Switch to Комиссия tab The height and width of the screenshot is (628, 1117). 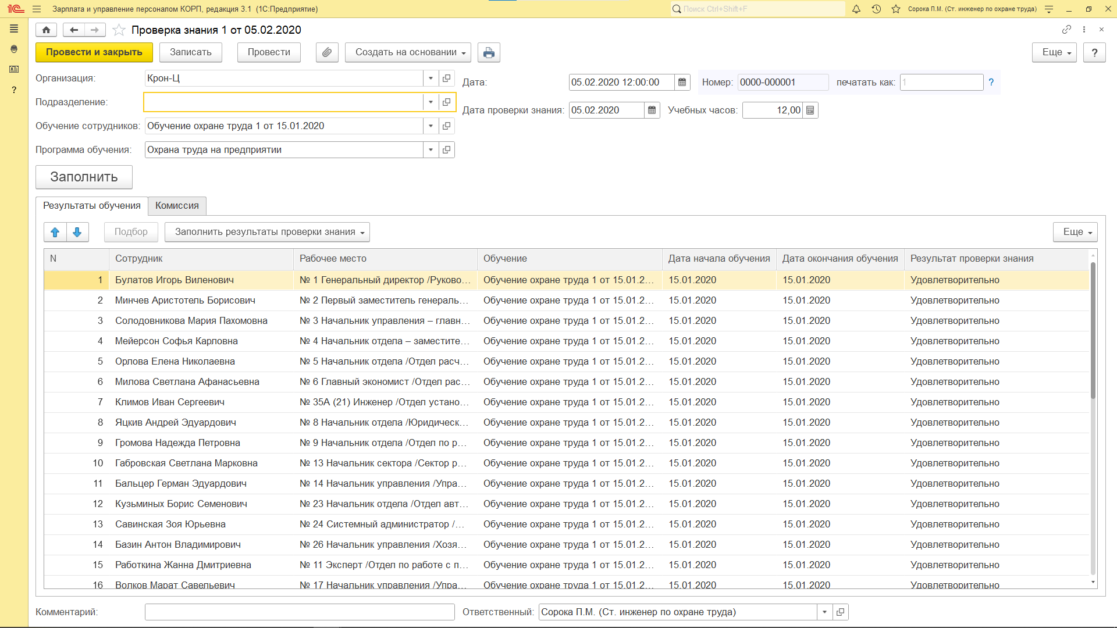coord(177,206)
